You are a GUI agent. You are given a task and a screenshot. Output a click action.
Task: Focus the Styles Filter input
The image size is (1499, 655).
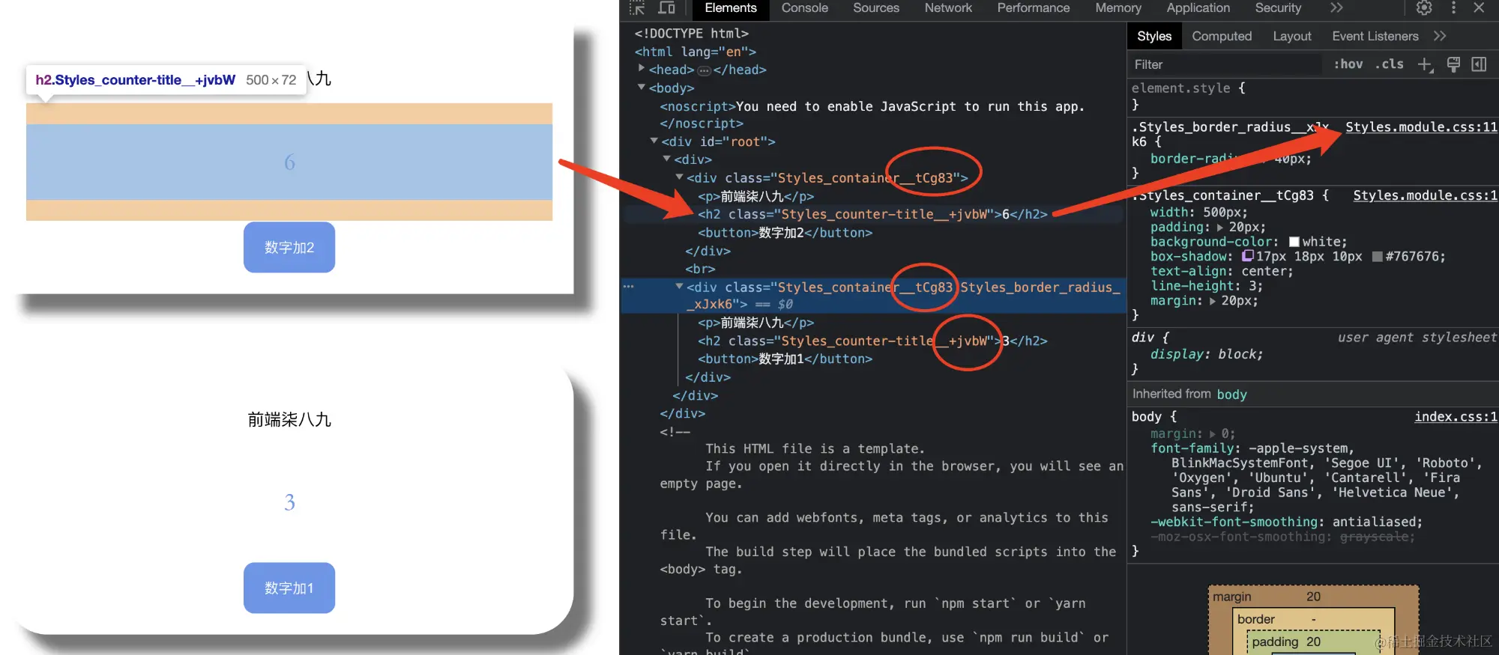(x=1225, y=65)
